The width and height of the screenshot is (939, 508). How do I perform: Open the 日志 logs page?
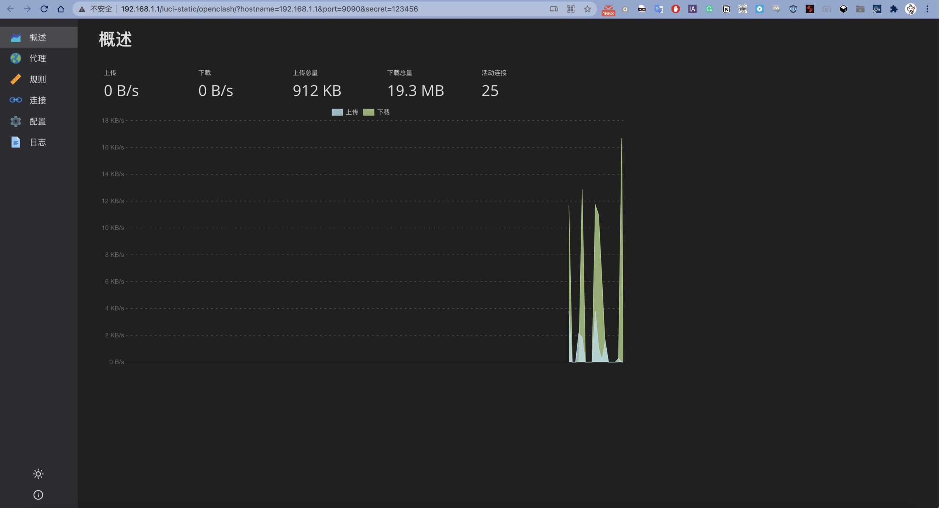point(38,142)
